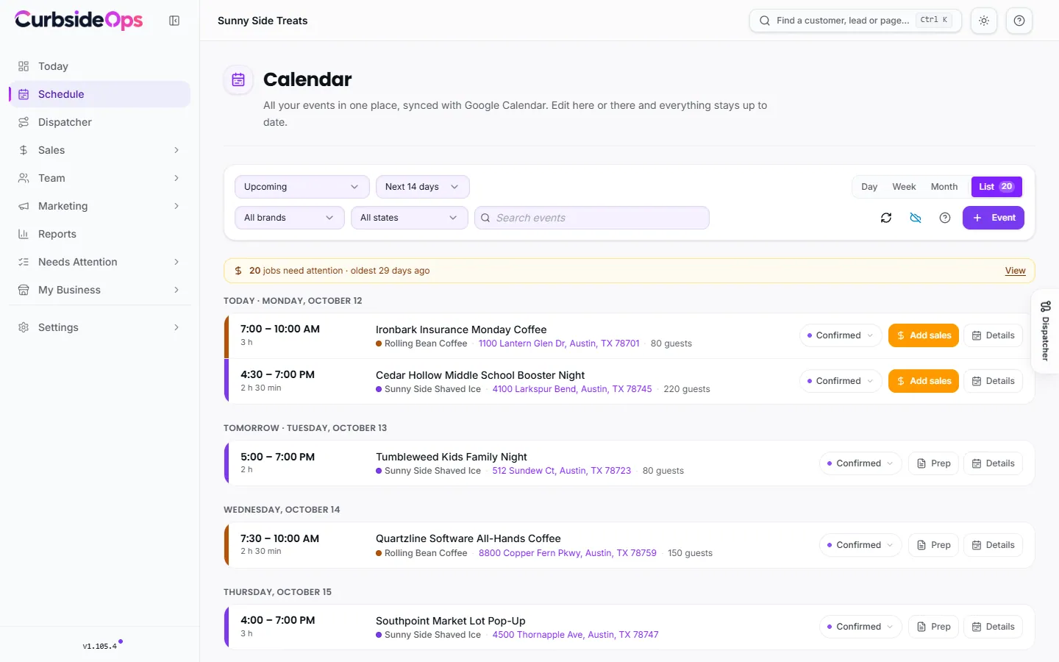Viewport: 1059px width, 662px height.
Task: Open Details for Southpoint Market Lot Pop-Up
Action: click(x=993, y=627)
